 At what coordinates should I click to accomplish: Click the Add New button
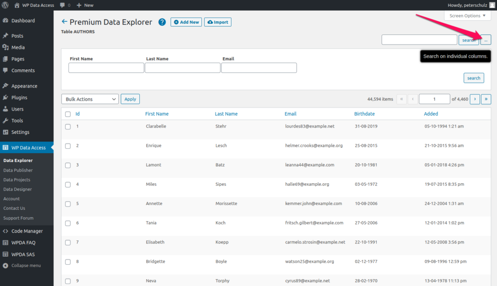[x=186, y=22]
